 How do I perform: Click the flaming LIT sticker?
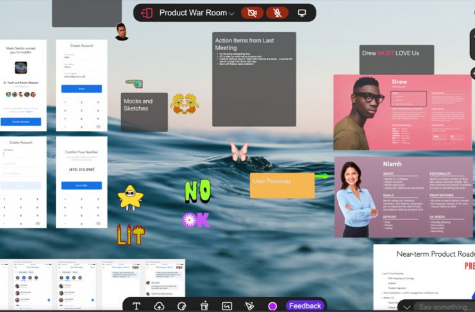click(x=131, y=234)
